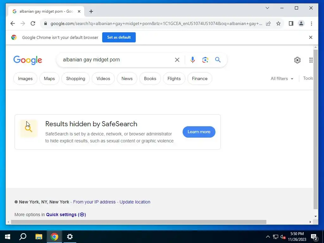This screenshot has width=324, height=243.
Task: Click the New York, NY location text
Action: pos(44,202)
